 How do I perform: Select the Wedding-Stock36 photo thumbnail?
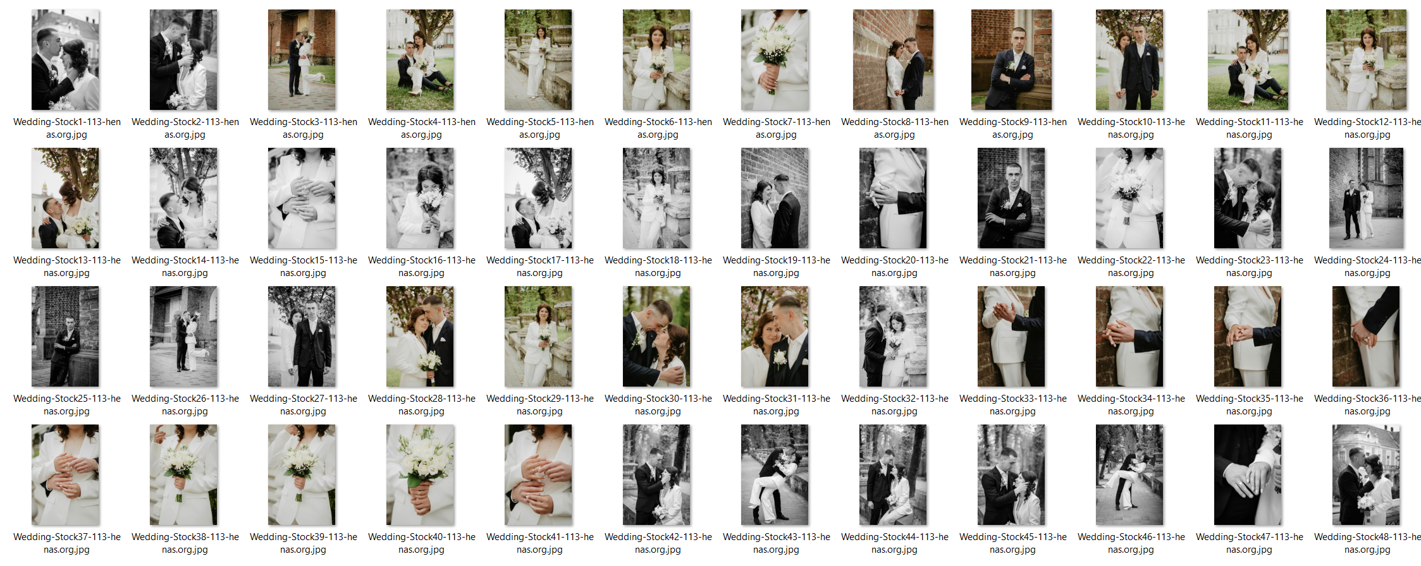click(x=1367, y=336)
